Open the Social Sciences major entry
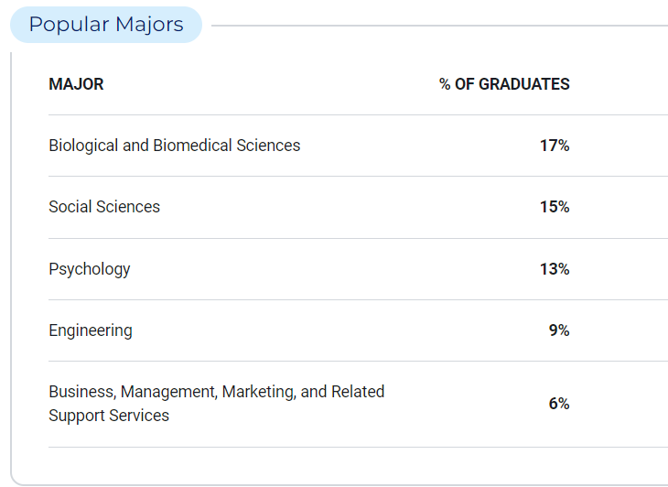The image size is (668, 487). click(104, 207)
